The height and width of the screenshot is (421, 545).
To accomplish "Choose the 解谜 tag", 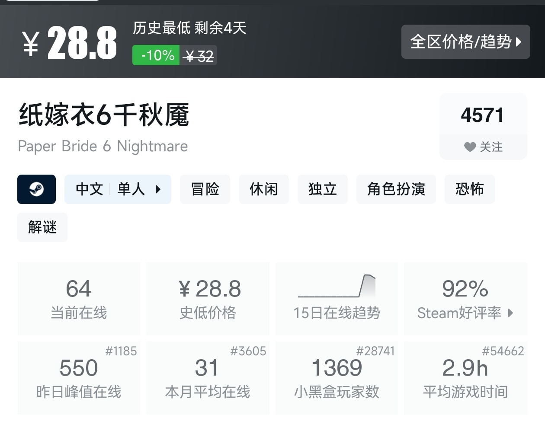I will (42, 227).
